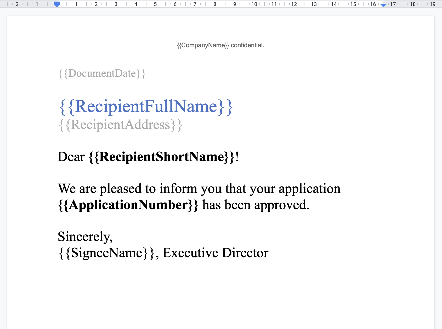Click the right indent marker near 16.5
Image resolution: width=442 pixels, height=329 pixels.
coord(383,5)
